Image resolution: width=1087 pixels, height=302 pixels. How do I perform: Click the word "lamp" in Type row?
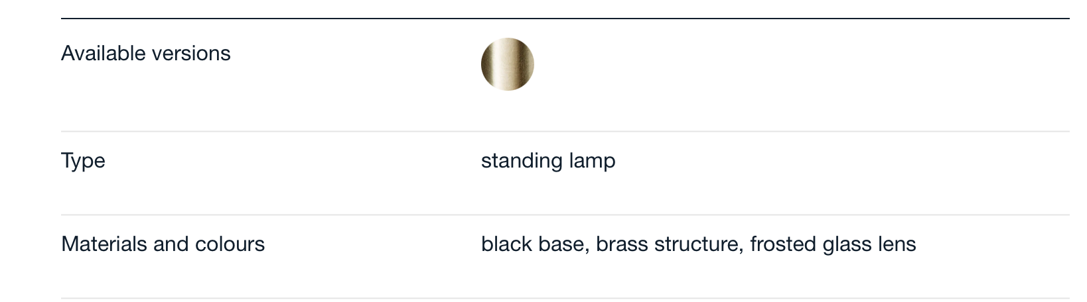pyautogui.click(x=593, y=161)
